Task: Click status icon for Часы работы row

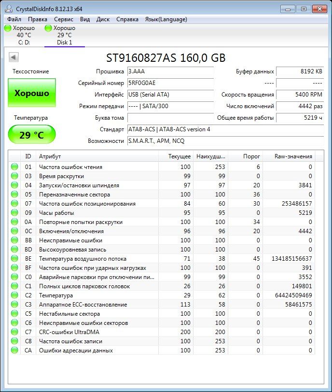Action: point(15,212)
